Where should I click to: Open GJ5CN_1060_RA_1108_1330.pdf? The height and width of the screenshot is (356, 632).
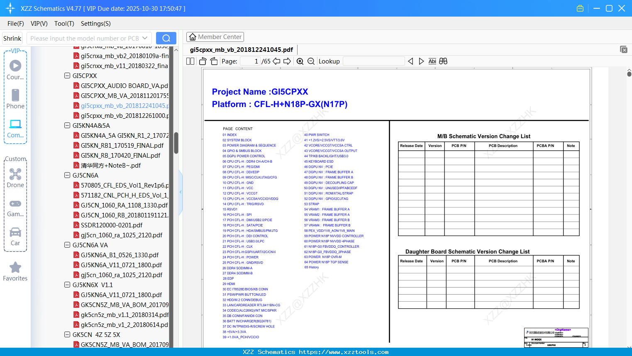[124, 205]
